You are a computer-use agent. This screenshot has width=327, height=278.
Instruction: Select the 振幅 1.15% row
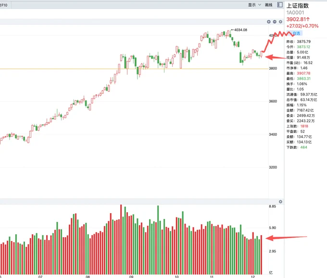click(297, 105)
